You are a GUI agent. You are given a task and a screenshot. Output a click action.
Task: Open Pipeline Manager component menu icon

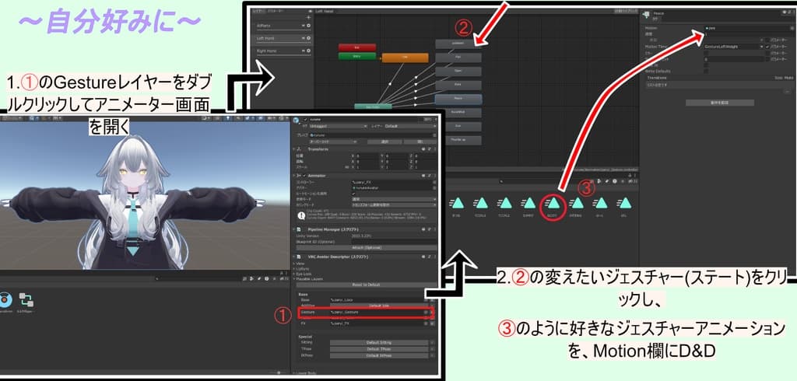coord(436,229)
